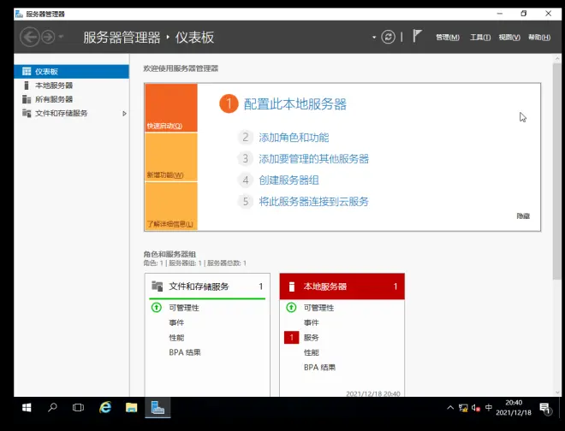Click the 添加要管理的其他服务器 link
Viewport: 565px width, 431px height.
pyautogui.click(x=314, y=159)
